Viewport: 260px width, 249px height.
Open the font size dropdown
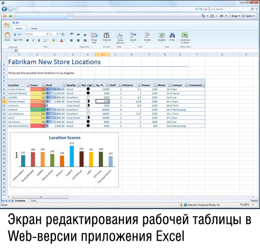pyautogui.click(x=58, y=34)
